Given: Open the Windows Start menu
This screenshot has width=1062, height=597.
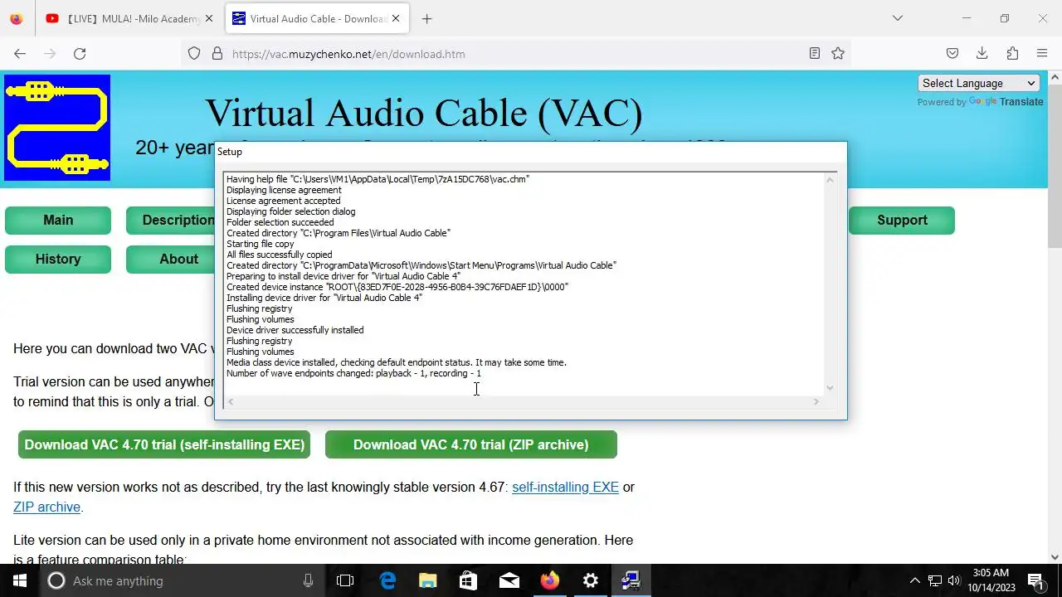Looking at the screenshot, I should click(x=20, y=580).
